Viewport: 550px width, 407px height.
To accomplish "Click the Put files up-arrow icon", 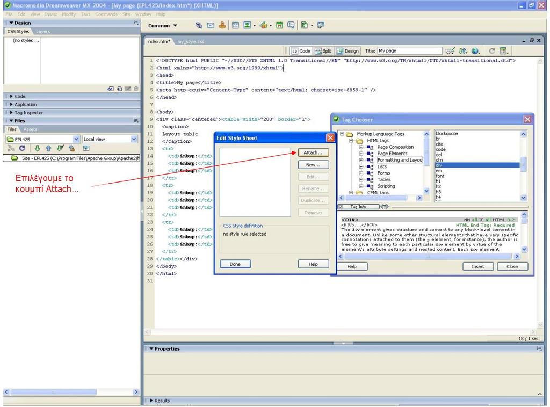I will coord(48,148).
